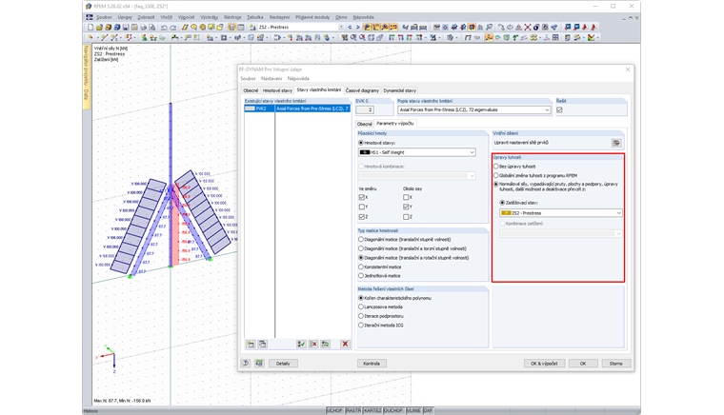Toggle Okolo osy Z checkbox

coord(406,217)
